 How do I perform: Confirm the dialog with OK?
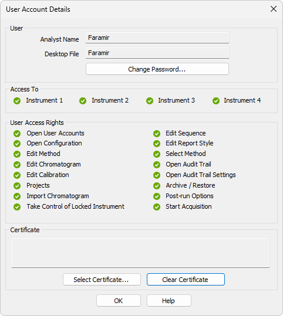coord(119,301)
